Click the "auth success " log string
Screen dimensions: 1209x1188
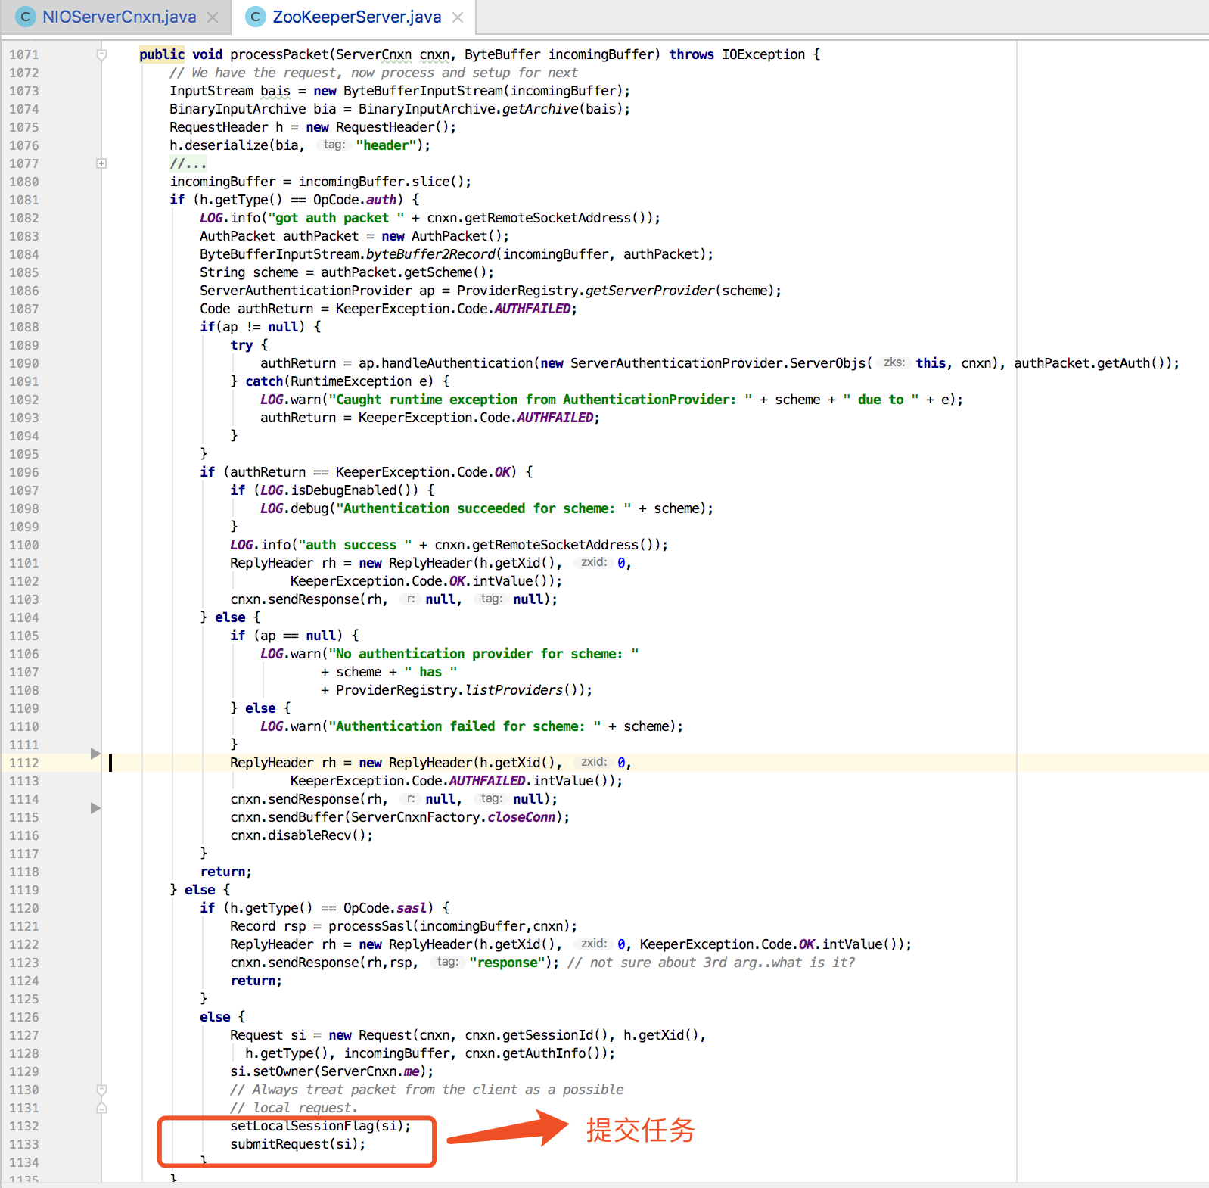click(355, 545)
